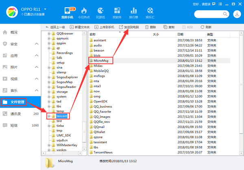Viewport: 244px width, 170px height.
Task: Click the download manager icon
Action: [237, 14]
